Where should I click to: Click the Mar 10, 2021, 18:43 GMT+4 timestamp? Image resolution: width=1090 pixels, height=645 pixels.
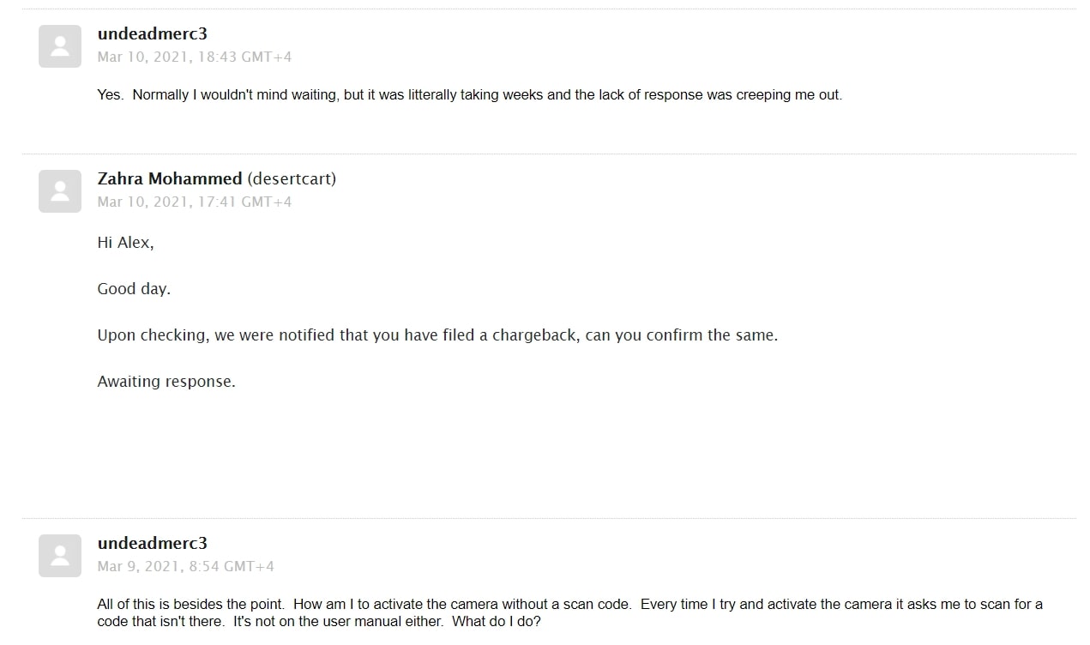pyautogui.click(x=195, y=57)
